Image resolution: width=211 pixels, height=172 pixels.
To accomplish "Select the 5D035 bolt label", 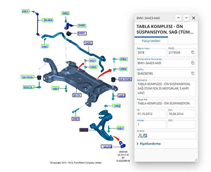I will [x=28, y=87].
